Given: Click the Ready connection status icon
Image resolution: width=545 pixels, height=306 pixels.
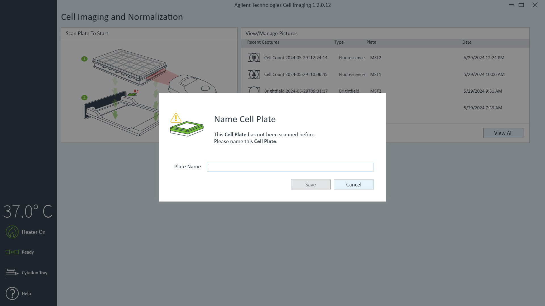Looking at the screenshot, I should pos(12,252).
